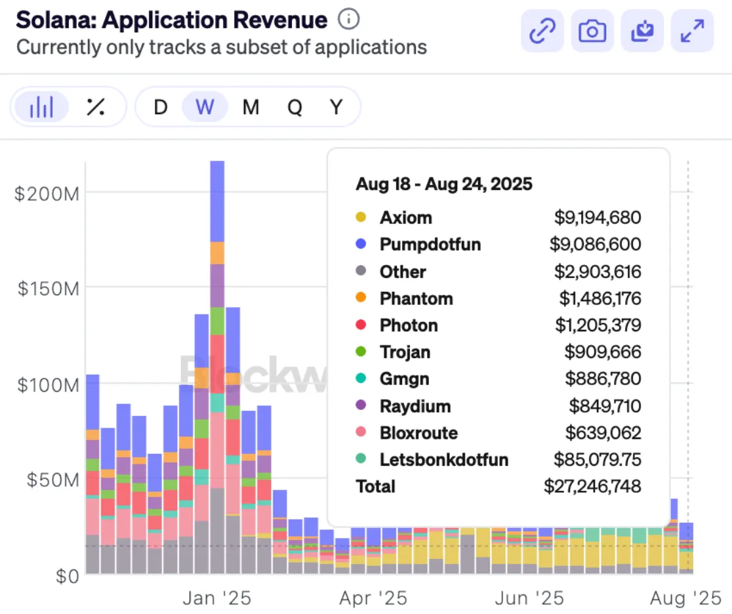Viewport: 732px width, 614px height.
Task: Take chart screenshot with camera icon
Action: [592, 31]
